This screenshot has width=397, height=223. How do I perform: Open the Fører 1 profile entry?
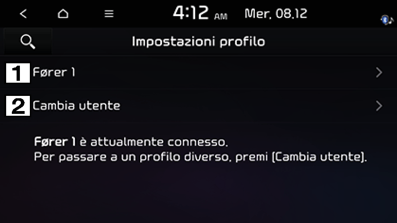click(198, 72)
